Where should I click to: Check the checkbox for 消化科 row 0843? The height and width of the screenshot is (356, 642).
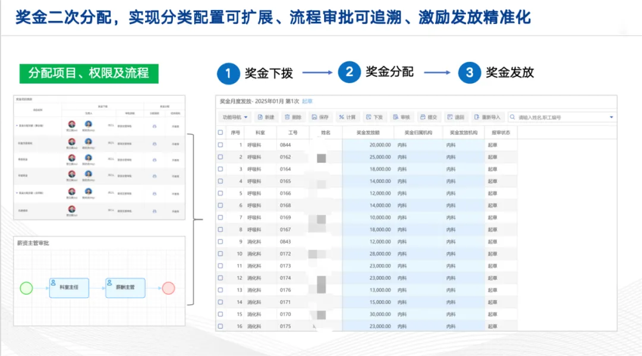pos(220,242)
